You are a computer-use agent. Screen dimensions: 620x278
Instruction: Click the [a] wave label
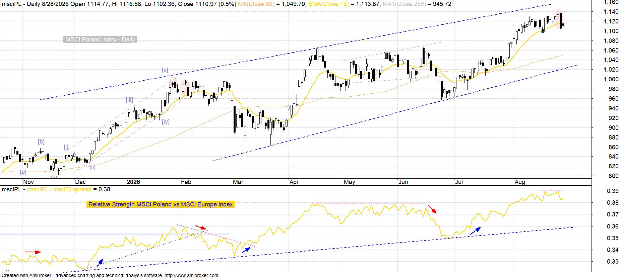pyautogui.click(x=23, y=172)
